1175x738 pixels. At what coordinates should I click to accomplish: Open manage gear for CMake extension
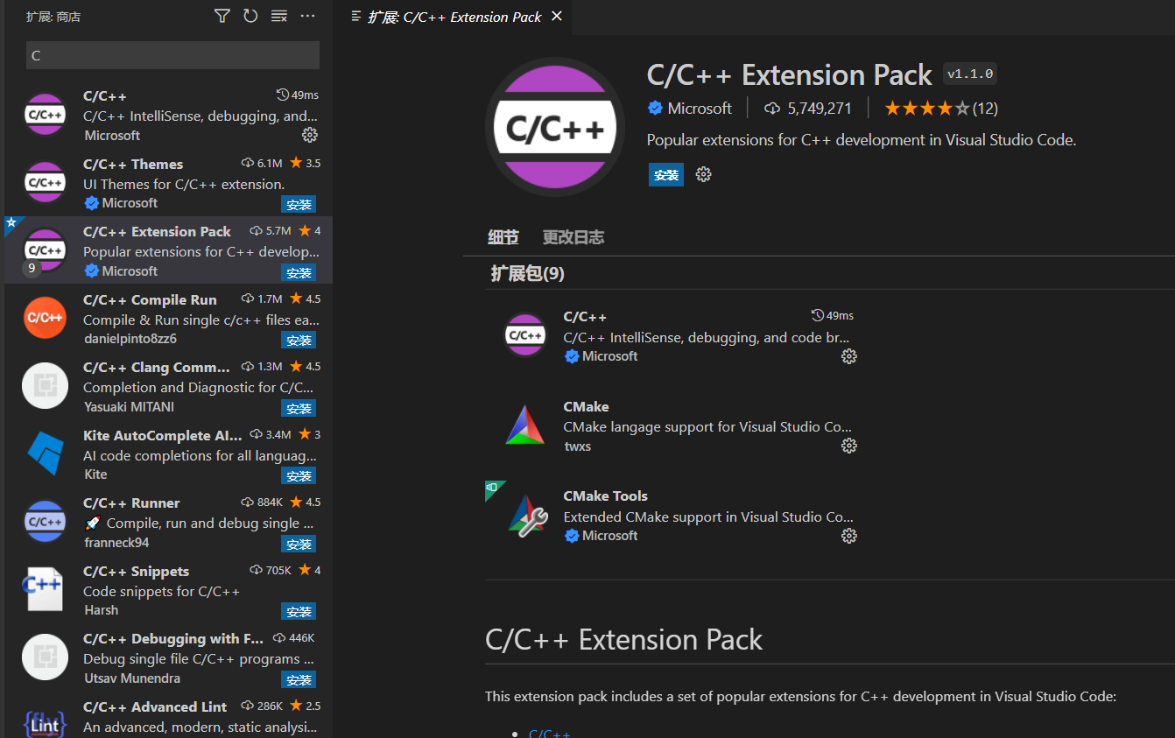point(848,446)
